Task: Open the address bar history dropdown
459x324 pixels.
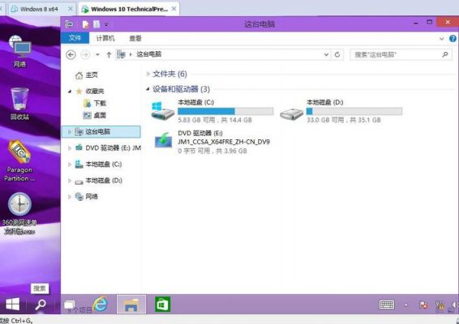Action: click(x=326, y=55)
